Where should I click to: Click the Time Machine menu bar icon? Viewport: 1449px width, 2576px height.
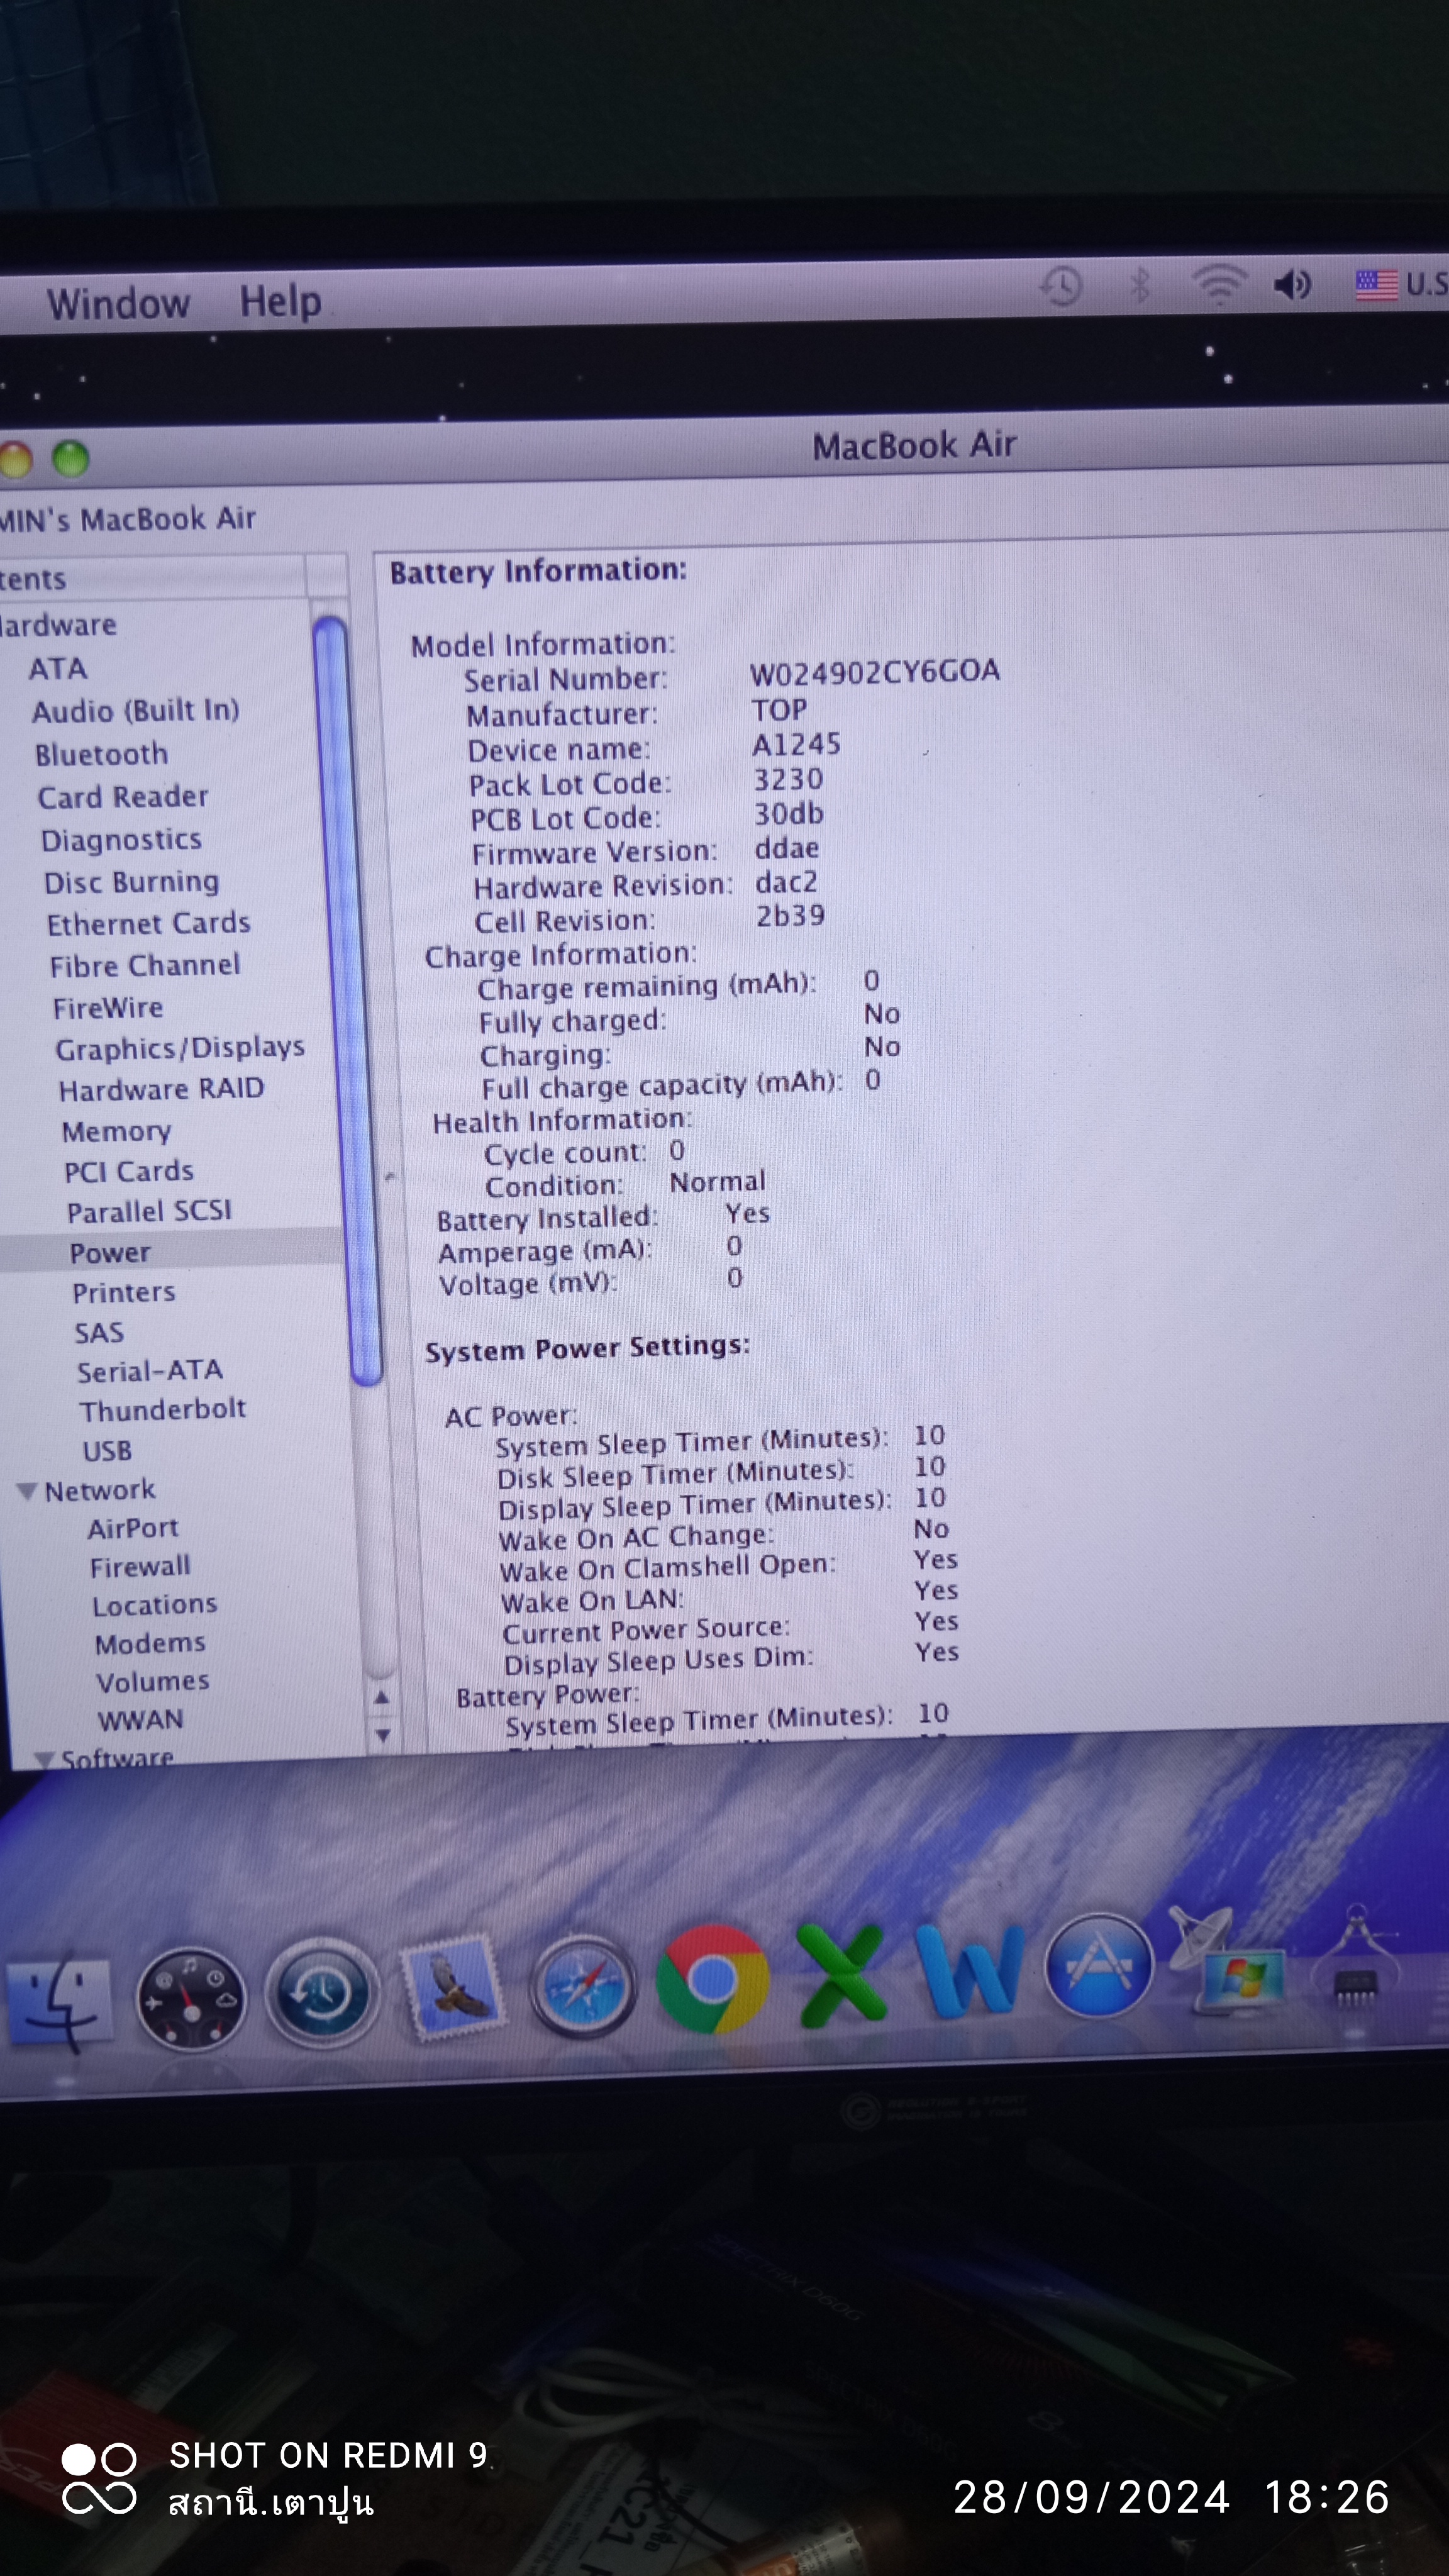coord(1061,287)
